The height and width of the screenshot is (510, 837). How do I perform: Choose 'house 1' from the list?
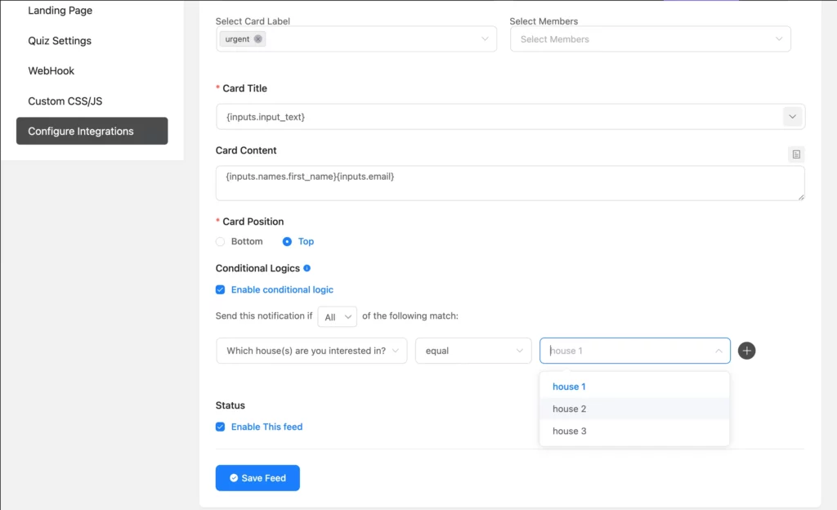[x=634, y=387]
